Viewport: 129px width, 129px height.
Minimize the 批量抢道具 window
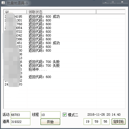pos(106,2)
